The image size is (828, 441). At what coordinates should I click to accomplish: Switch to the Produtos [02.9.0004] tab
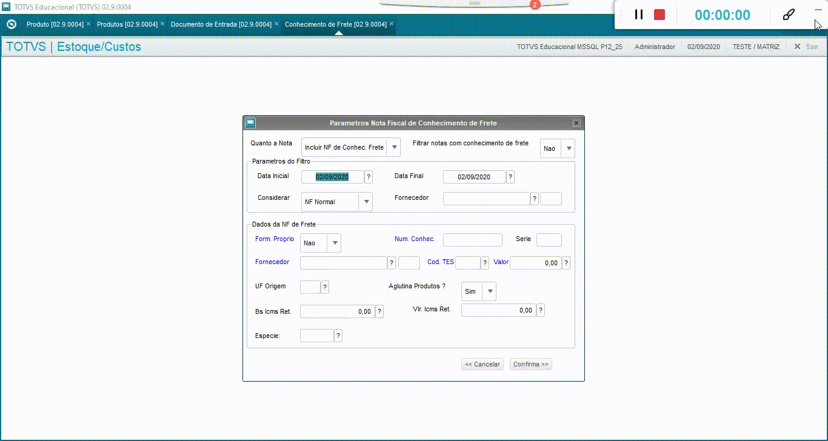(x=127, y=24)
